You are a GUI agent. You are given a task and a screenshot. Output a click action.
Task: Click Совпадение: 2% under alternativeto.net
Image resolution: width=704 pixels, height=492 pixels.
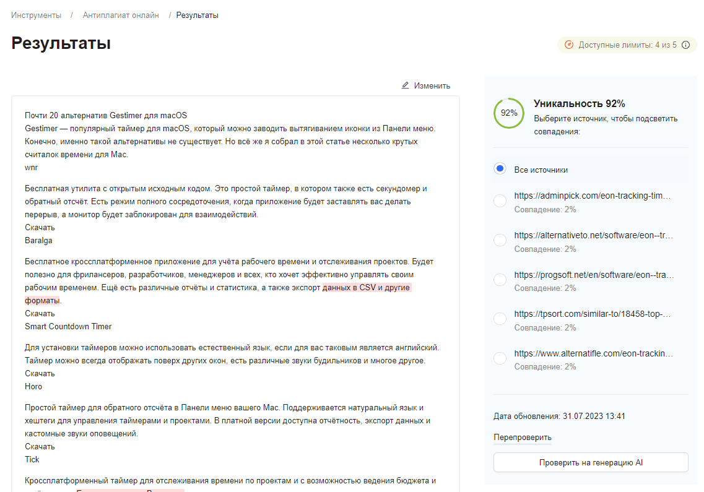(545, 249)
